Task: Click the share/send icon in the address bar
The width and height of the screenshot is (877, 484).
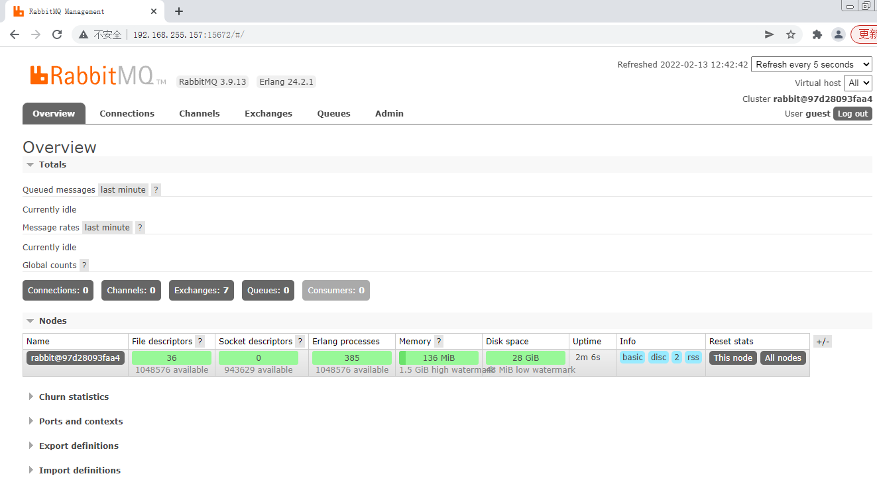Action: [769, 34]
